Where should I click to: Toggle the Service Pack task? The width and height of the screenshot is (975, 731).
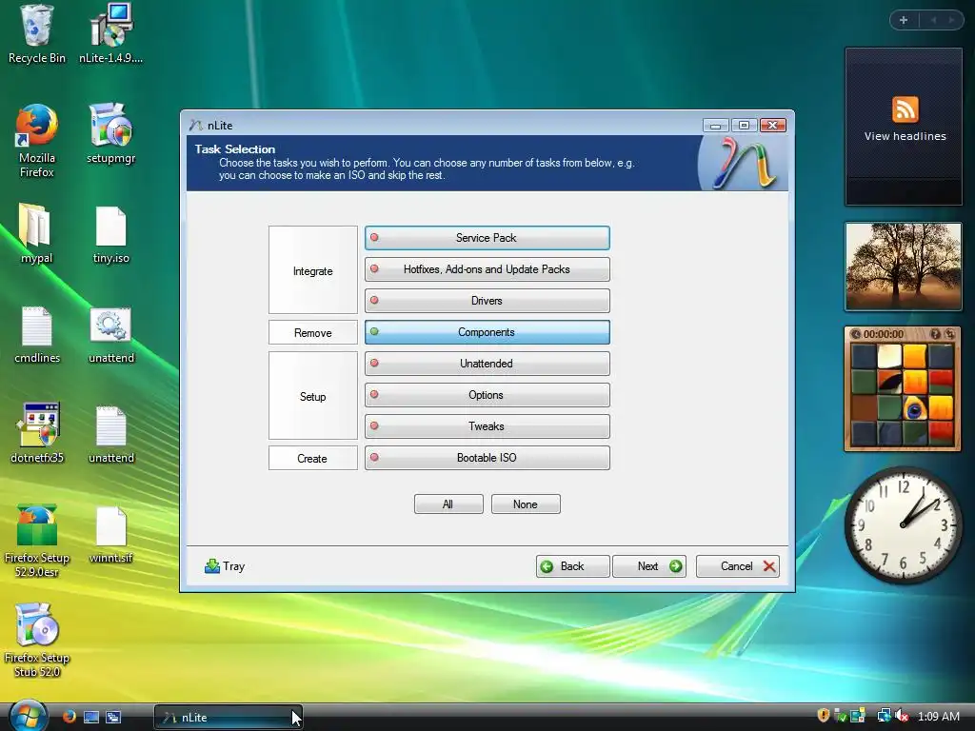coord(487,238)
